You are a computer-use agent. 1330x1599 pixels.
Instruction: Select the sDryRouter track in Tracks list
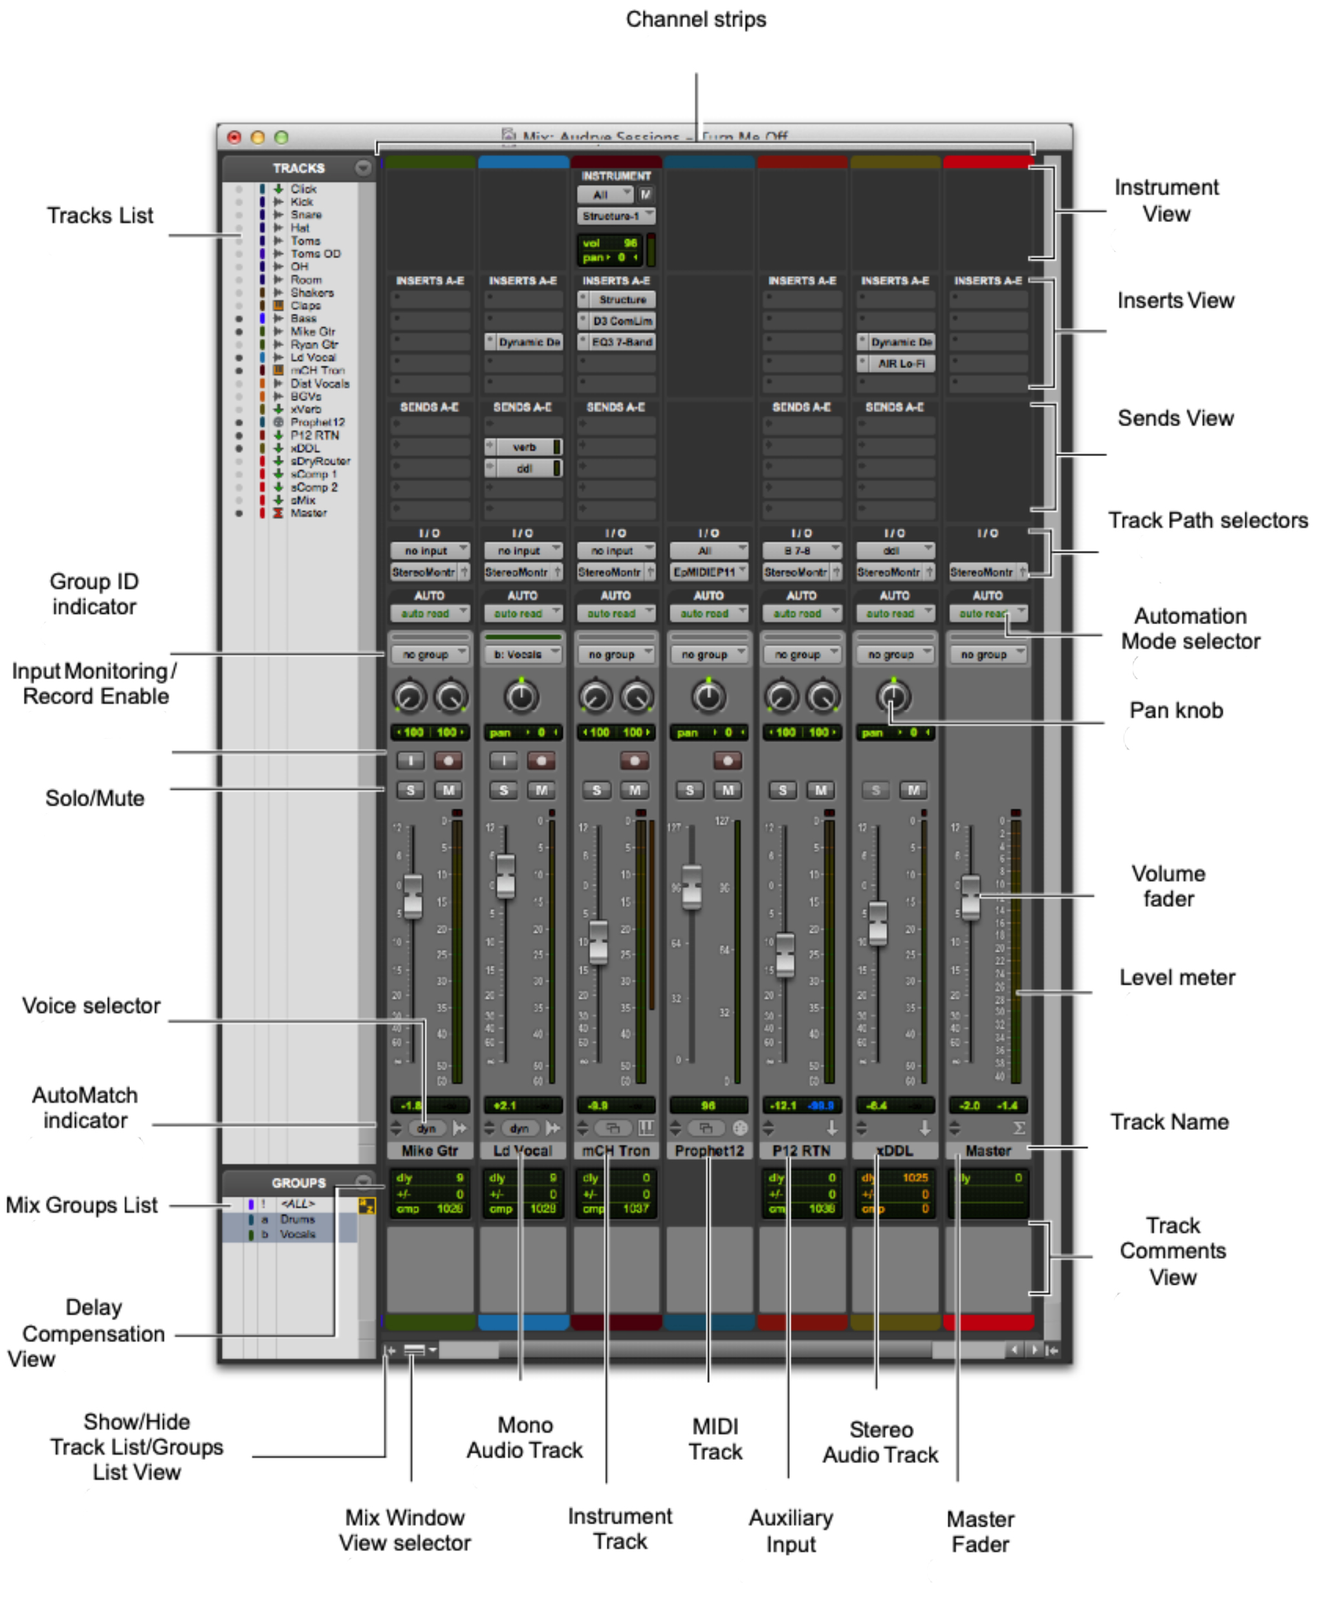click(320, 461)
